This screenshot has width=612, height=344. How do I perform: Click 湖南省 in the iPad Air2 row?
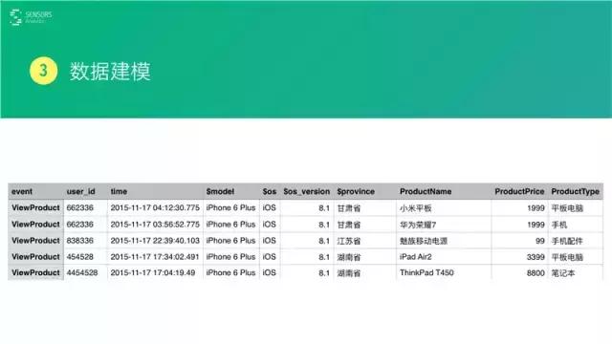348,257
